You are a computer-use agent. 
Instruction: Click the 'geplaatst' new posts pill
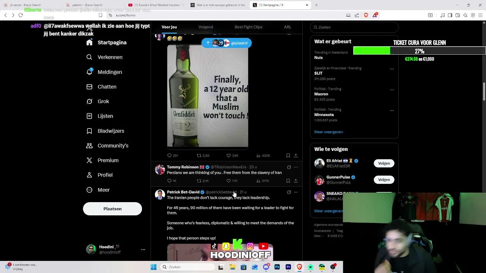(226, 43)
